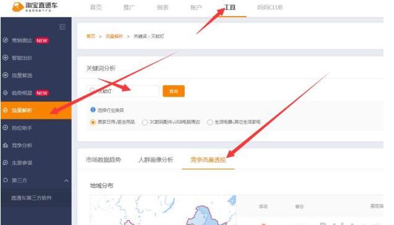Click the 地域分布 section title
394x225 pixels.
coord(101,186)
